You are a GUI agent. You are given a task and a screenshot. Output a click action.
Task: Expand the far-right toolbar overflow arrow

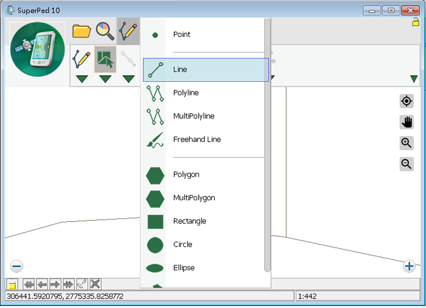[414, 79]
